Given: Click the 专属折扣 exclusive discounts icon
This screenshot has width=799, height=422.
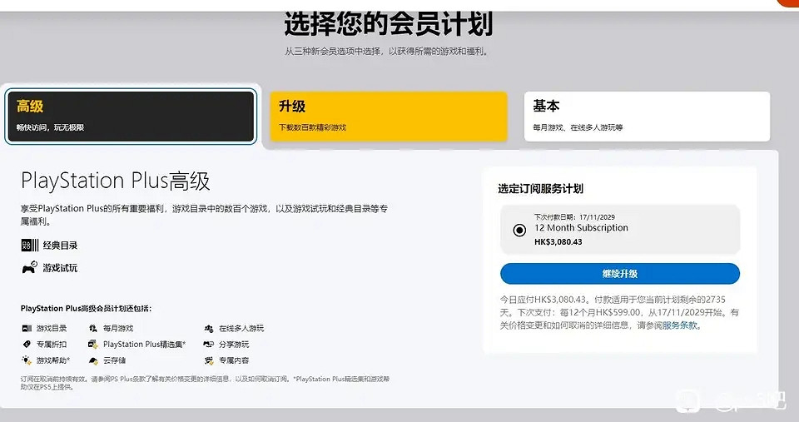Looking at the screenshot, I should pos(27,344).
